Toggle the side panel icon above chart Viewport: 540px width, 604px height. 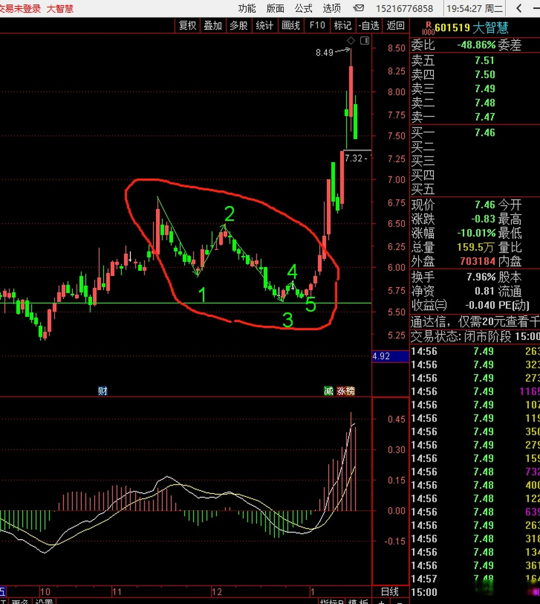tap(365, 41)
